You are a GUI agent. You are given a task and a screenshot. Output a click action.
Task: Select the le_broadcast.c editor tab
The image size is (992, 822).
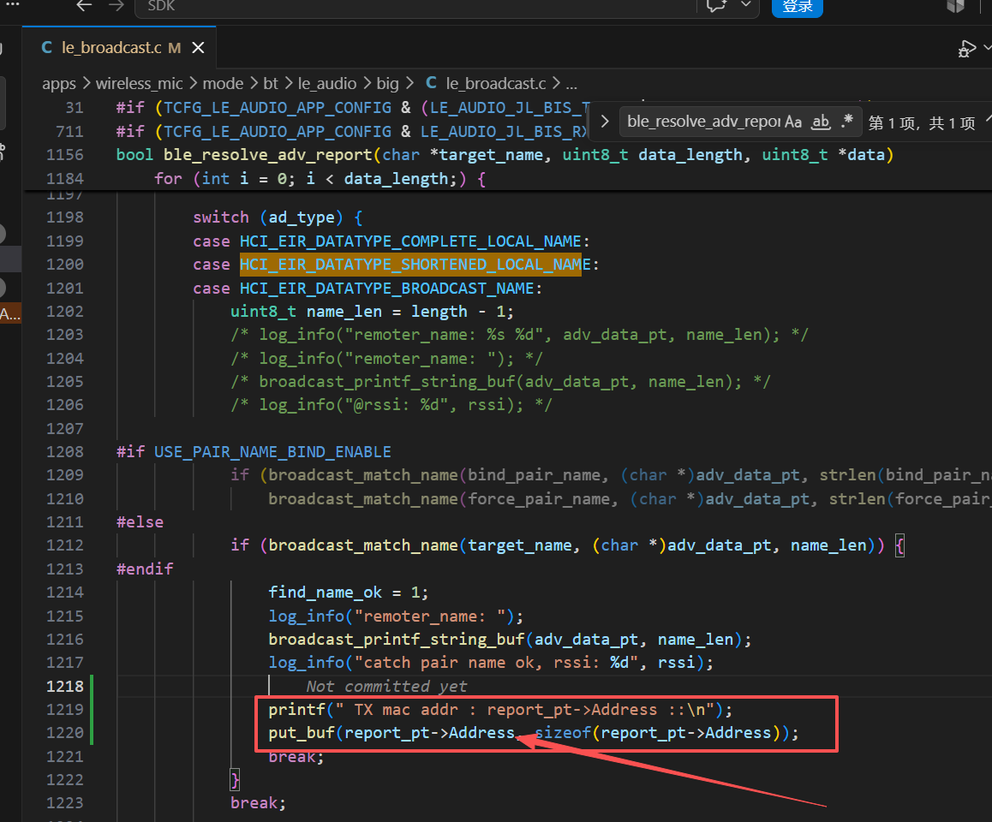pos(120,47)
